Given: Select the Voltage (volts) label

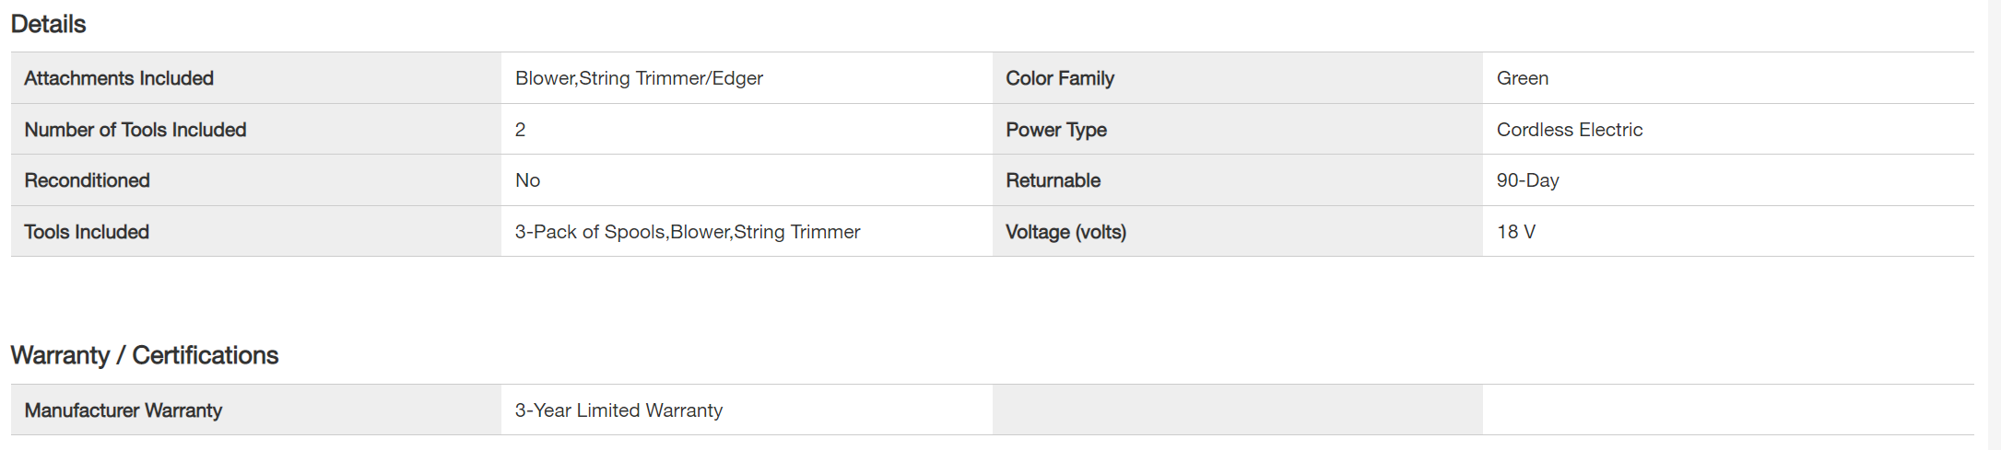Looking at the screenshot, I should tap(1065, 232).
